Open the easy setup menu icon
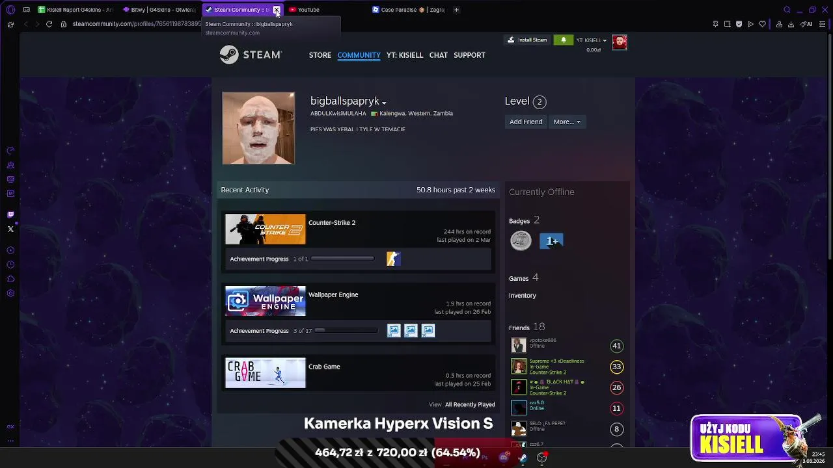The height and width of the screenshot is (468, 833). click(823, 24)
